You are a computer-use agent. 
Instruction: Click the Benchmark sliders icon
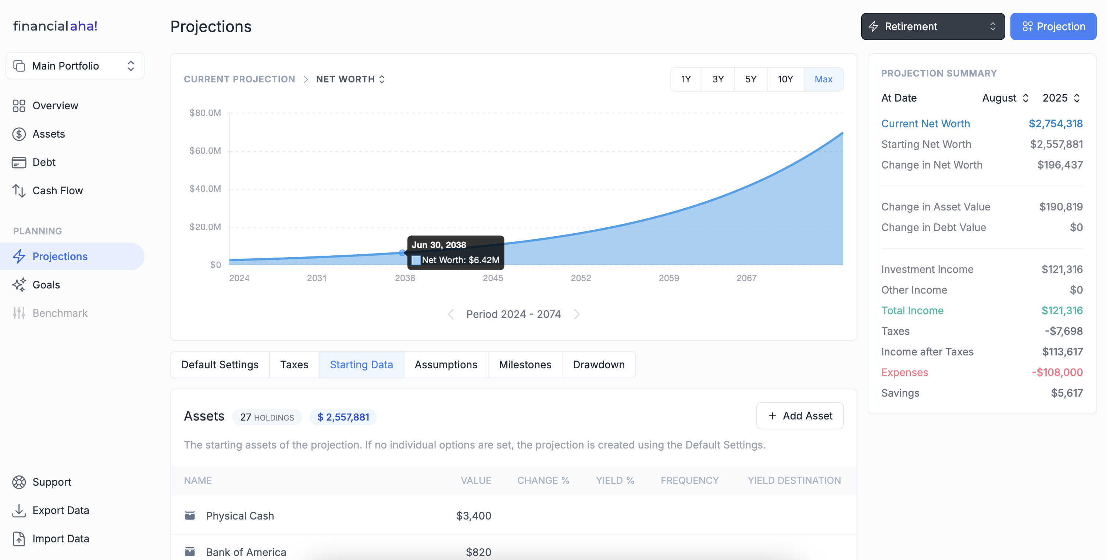(x=19, y=313)
